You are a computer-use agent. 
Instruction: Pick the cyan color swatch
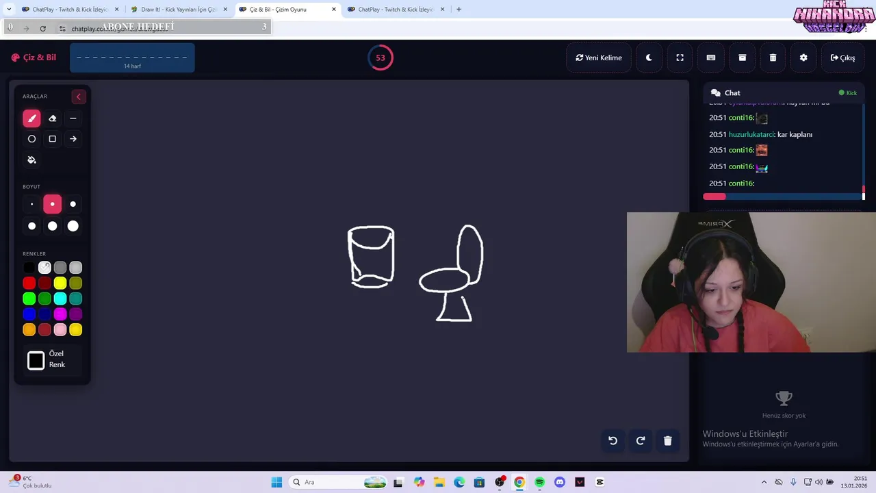pyautogui.click(x=60, y=299)
